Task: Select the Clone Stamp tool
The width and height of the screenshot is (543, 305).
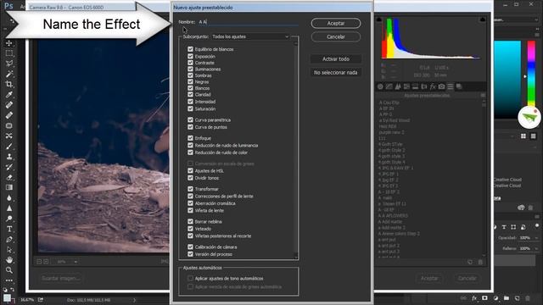Action: (9, 157)
